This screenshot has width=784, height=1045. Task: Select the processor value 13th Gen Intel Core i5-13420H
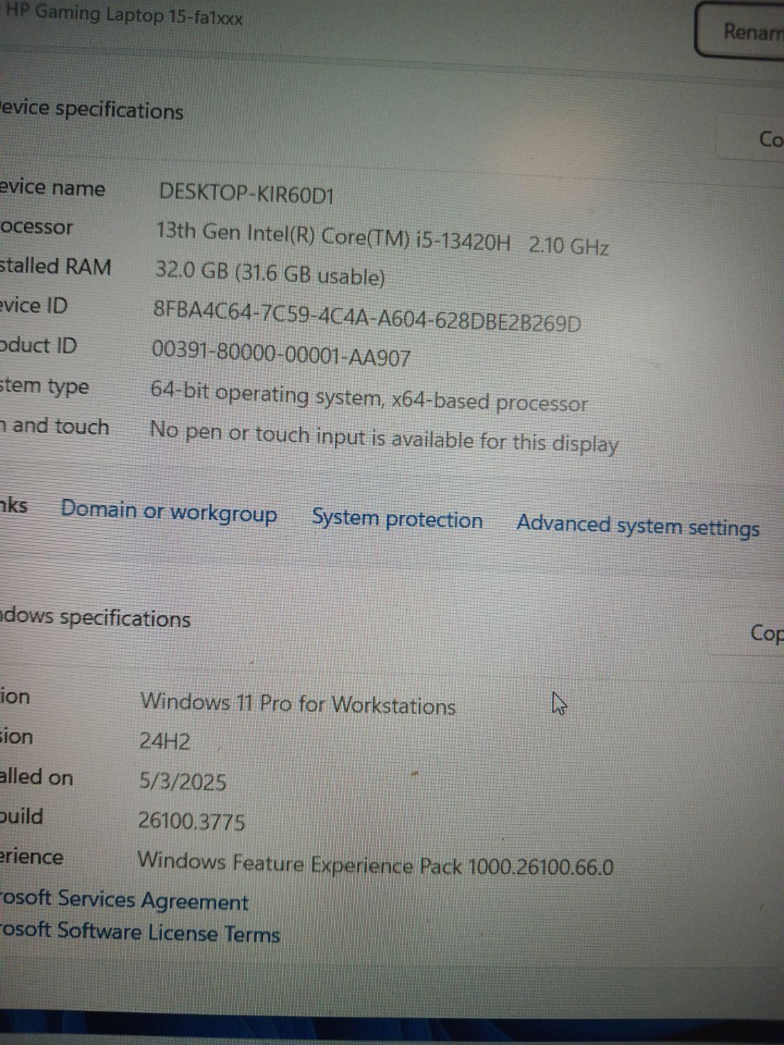click(x=383, y=238)
